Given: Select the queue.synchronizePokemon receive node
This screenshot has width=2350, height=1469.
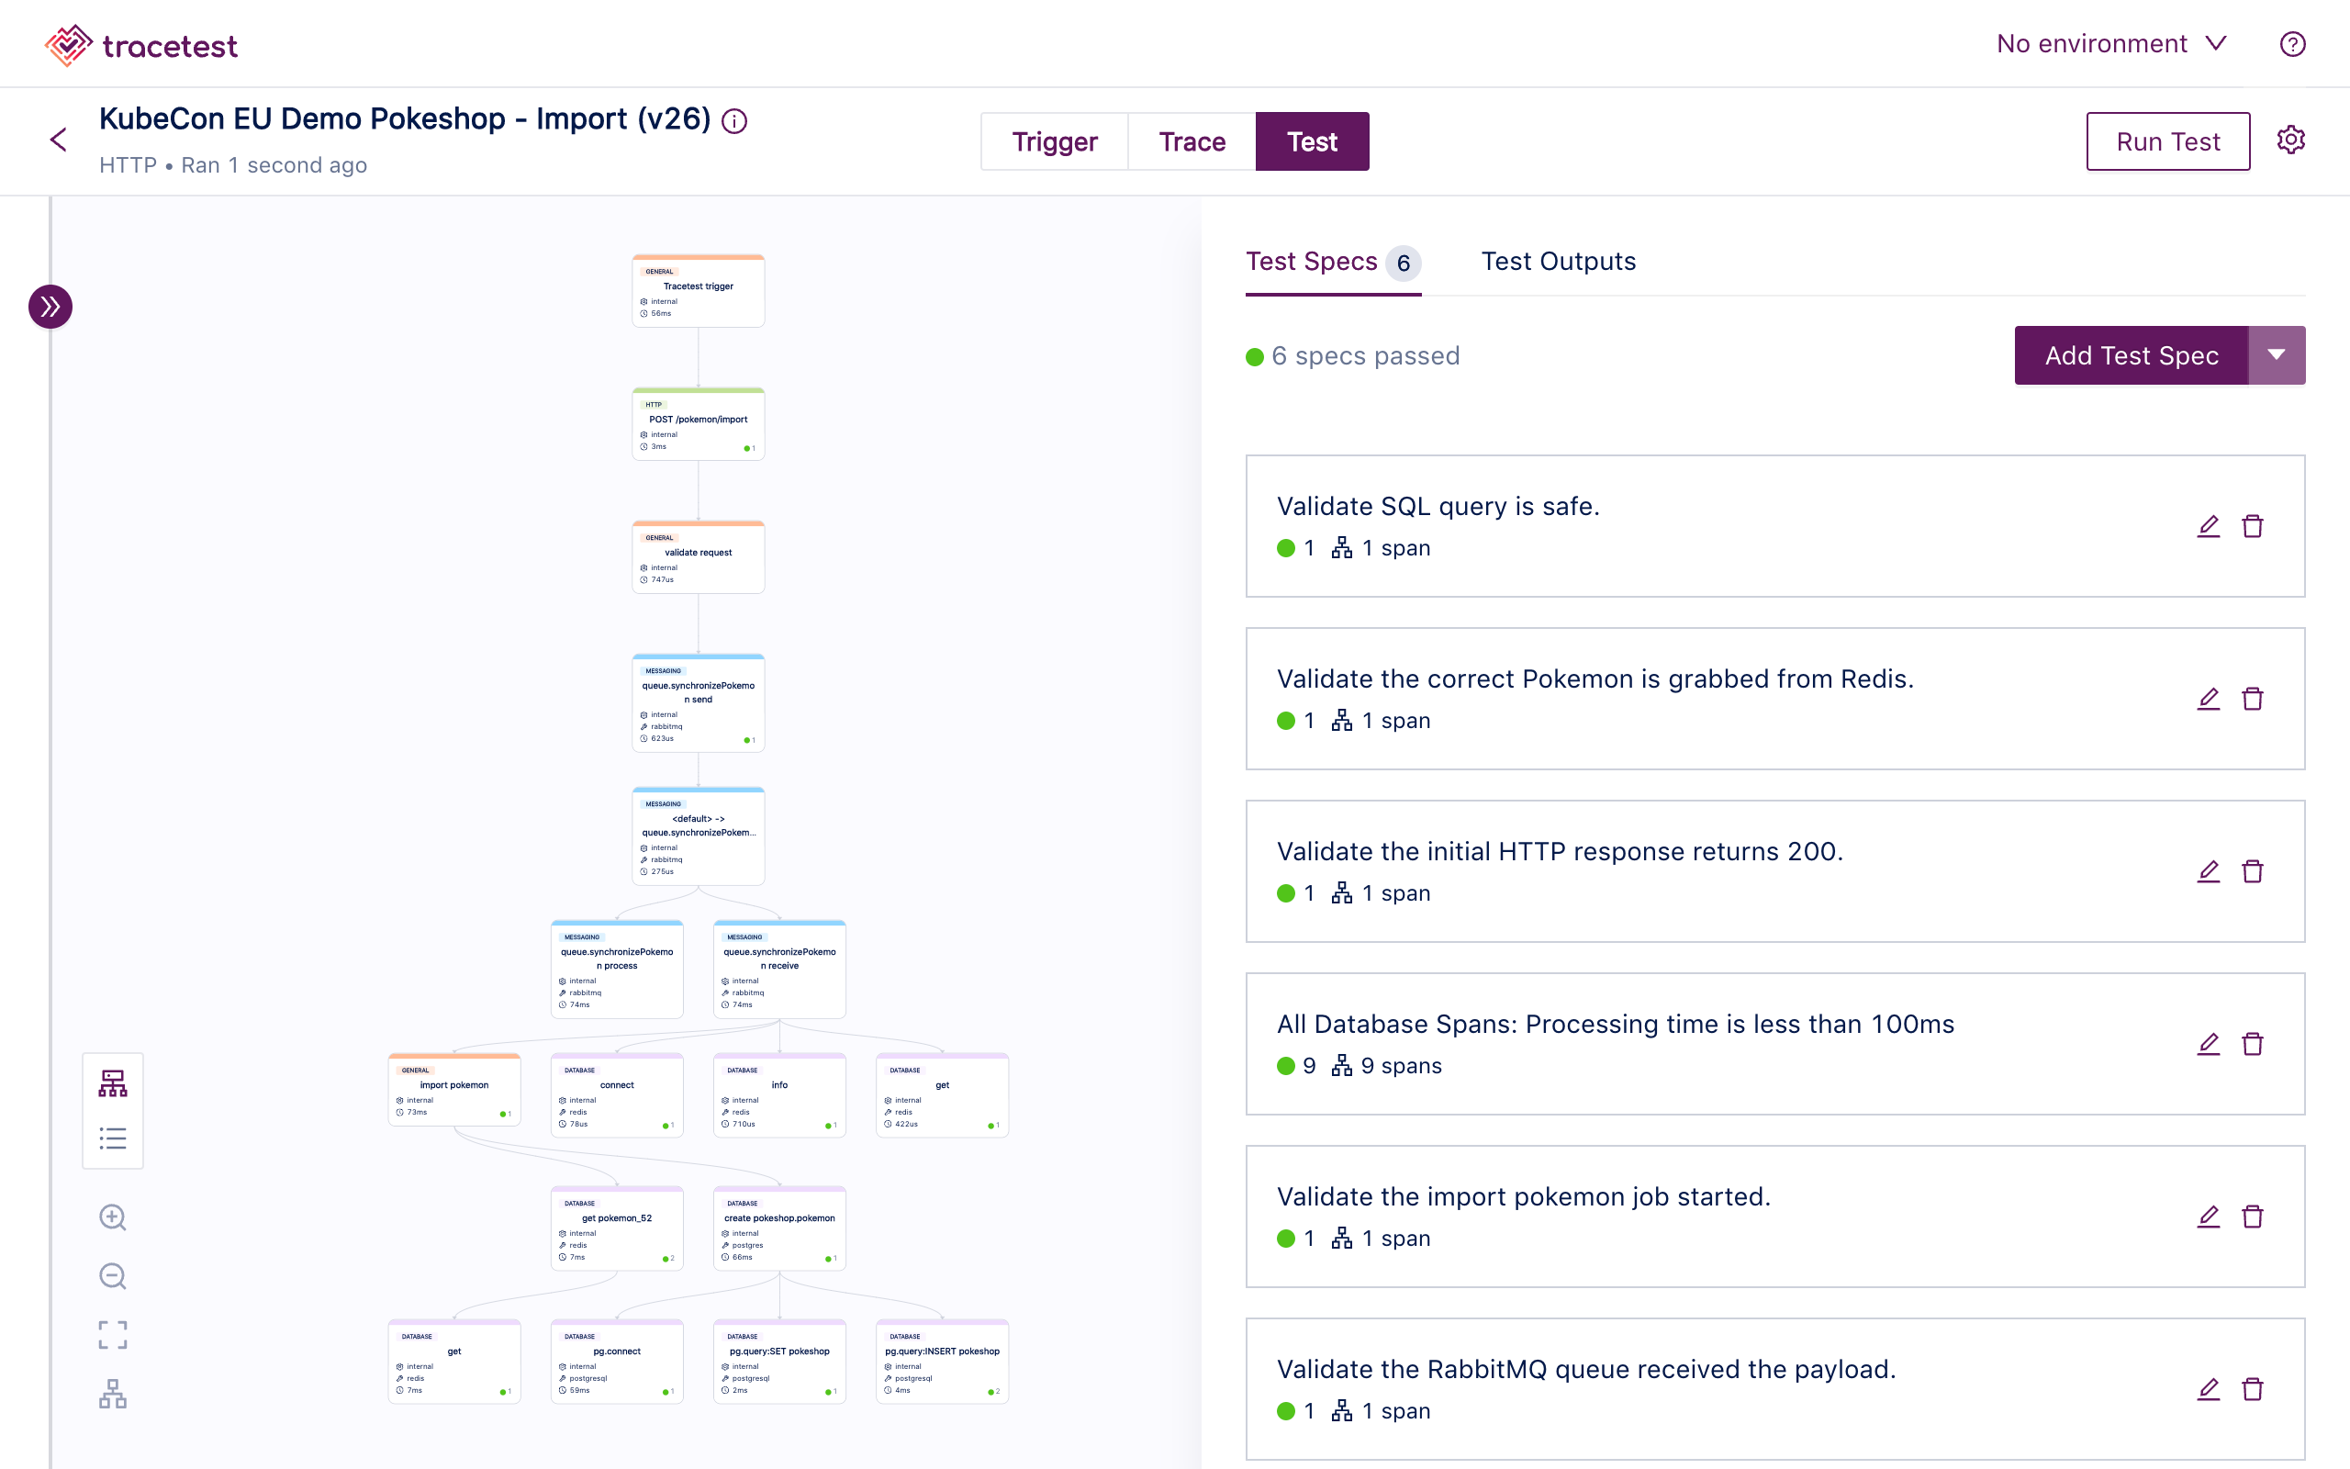Looking at the screenshot, I should (x=779, y=969).
